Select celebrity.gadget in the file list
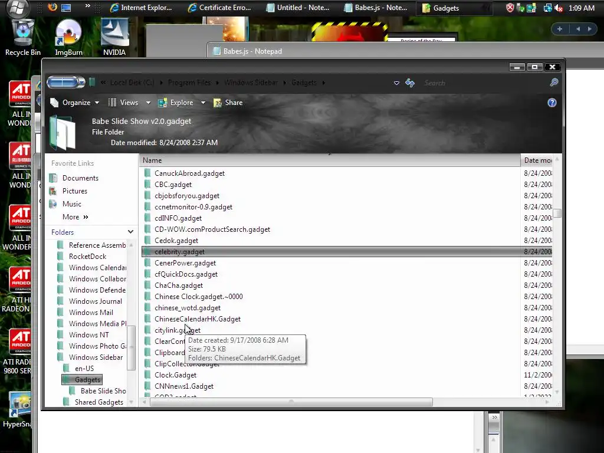604x453 pixels. coord(347,251)
